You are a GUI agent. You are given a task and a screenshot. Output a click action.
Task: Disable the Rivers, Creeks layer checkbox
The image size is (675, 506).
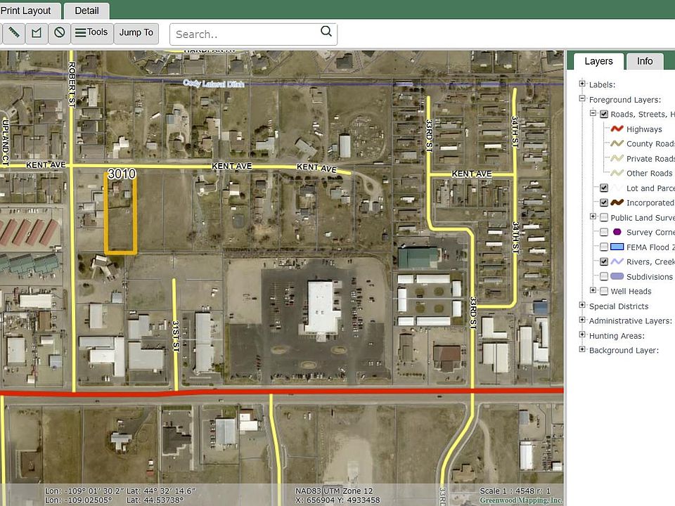point(604,261)
